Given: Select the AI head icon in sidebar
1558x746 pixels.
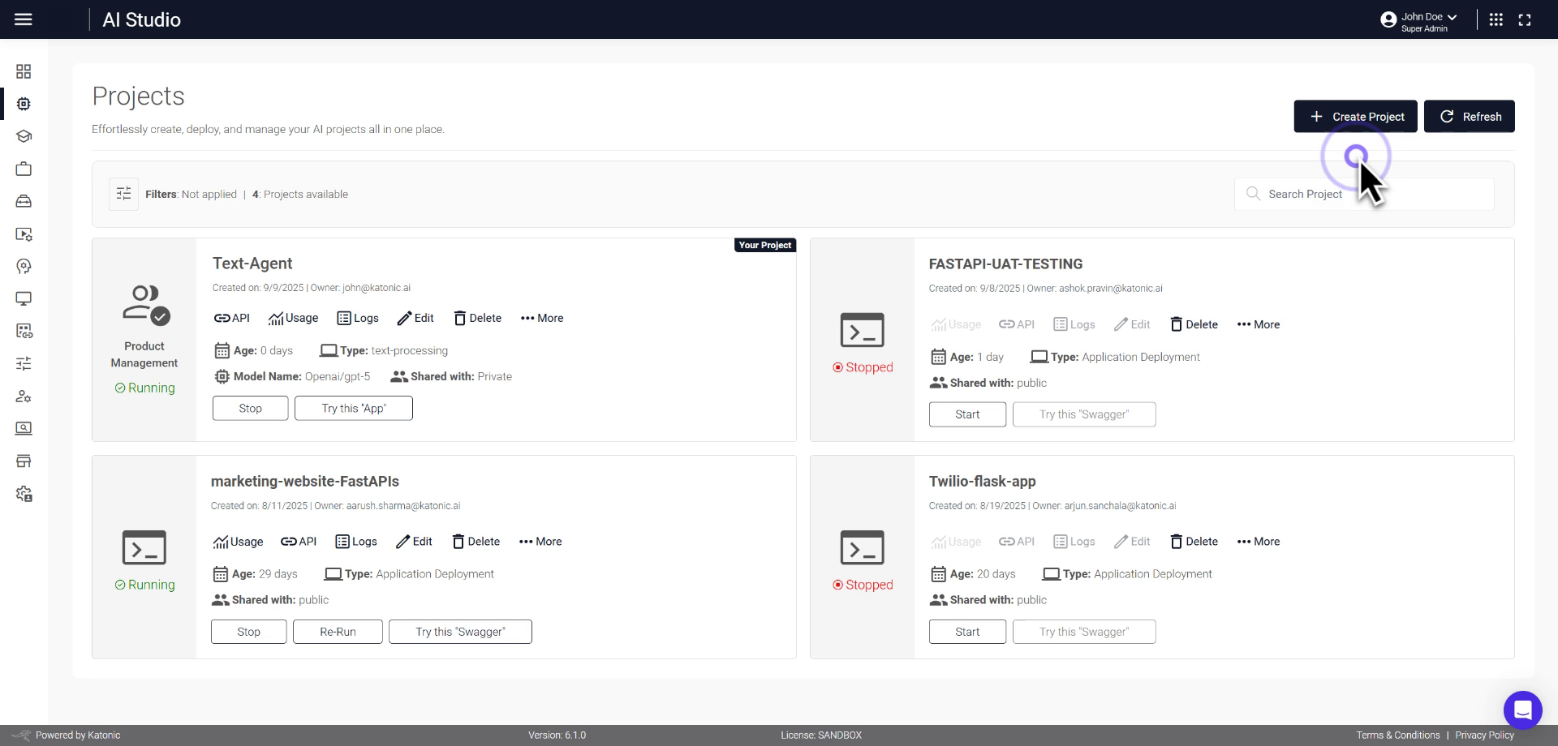Looking at the screenshot, I should pos(24,266).
